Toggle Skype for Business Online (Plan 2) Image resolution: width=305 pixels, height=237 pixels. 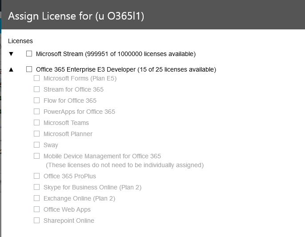[36, 187]
